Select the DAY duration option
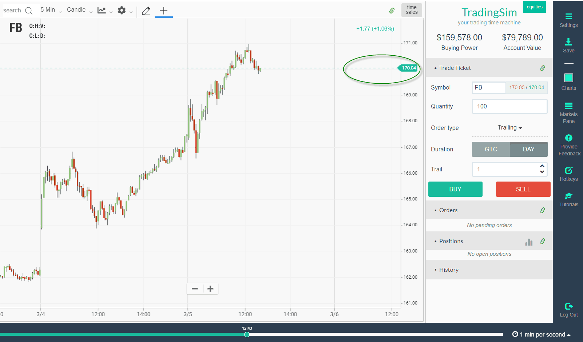This screenshot has height=342, width=583. pyautogui.click(x=528, y=149)
